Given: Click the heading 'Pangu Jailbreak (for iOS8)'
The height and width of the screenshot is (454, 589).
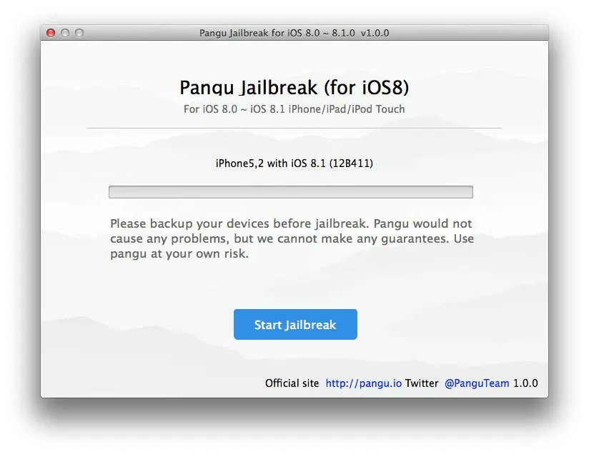Looking at the screenshot, I should (x=294, y=87).
